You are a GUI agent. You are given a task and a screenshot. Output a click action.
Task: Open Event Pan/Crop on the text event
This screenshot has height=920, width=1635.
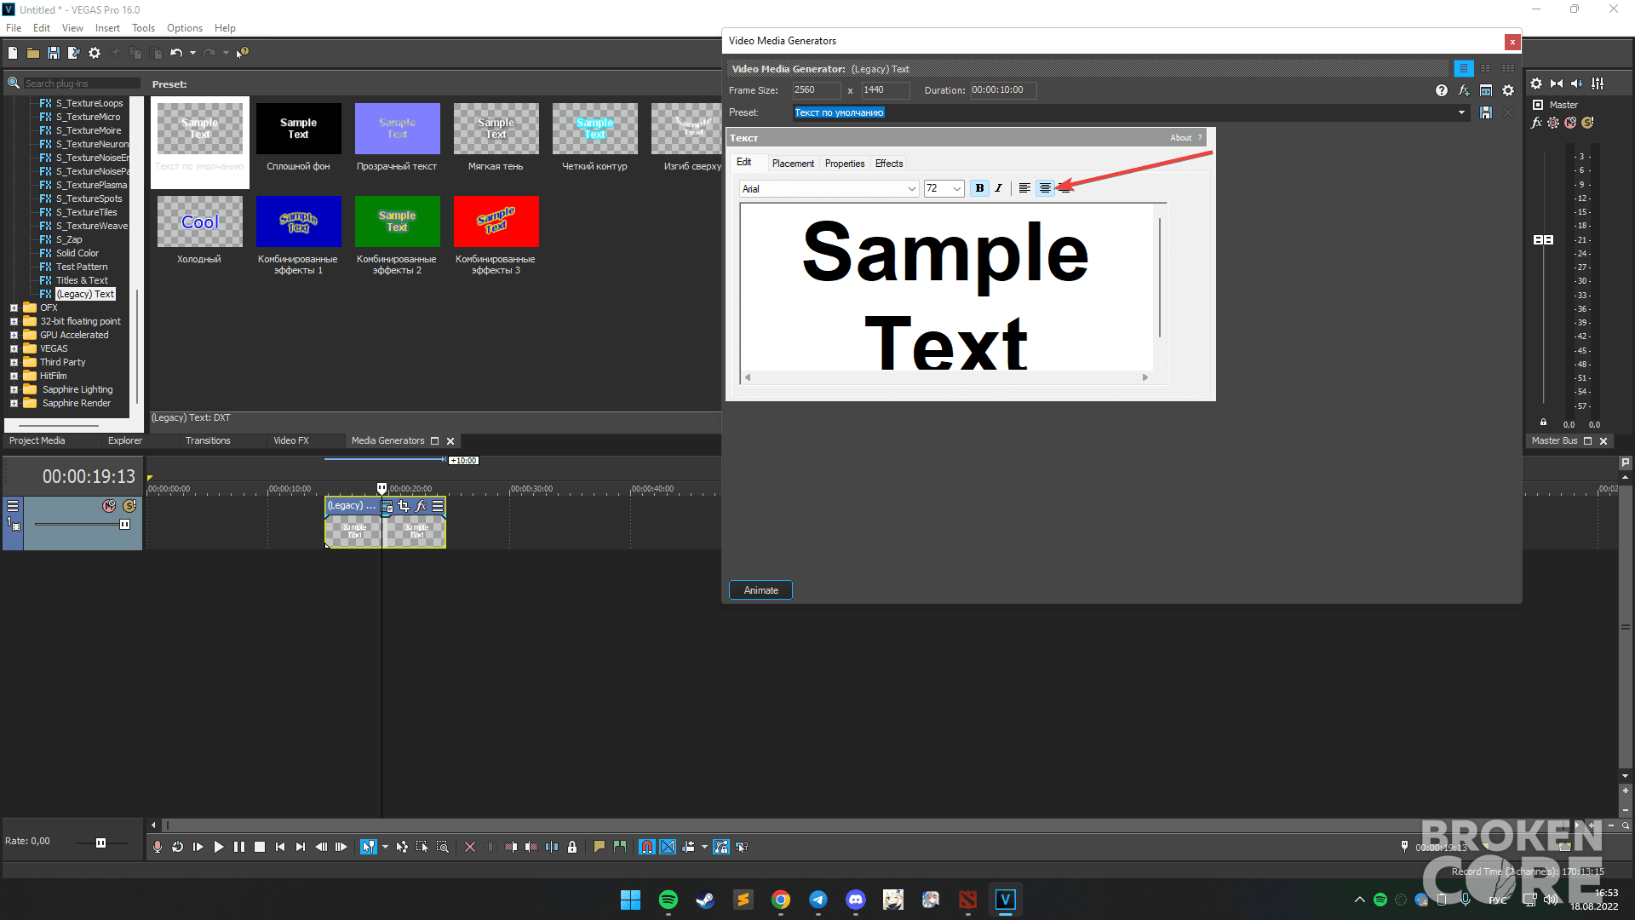point(404,506)
